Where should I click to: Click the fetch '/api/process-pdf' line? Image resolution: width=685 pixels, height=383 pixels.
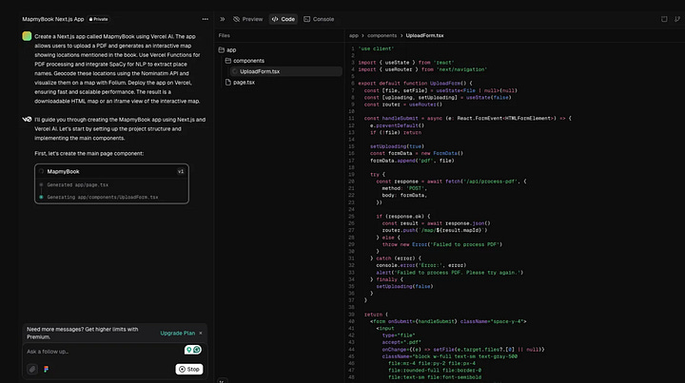[451, 182]
